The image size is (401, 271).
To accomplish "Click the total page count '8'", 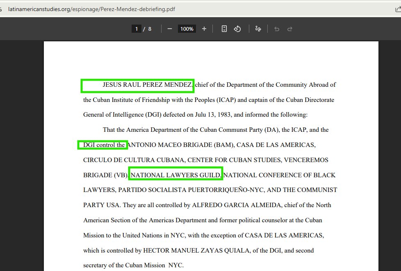I will pyautogui.click(x=150, y=29).
